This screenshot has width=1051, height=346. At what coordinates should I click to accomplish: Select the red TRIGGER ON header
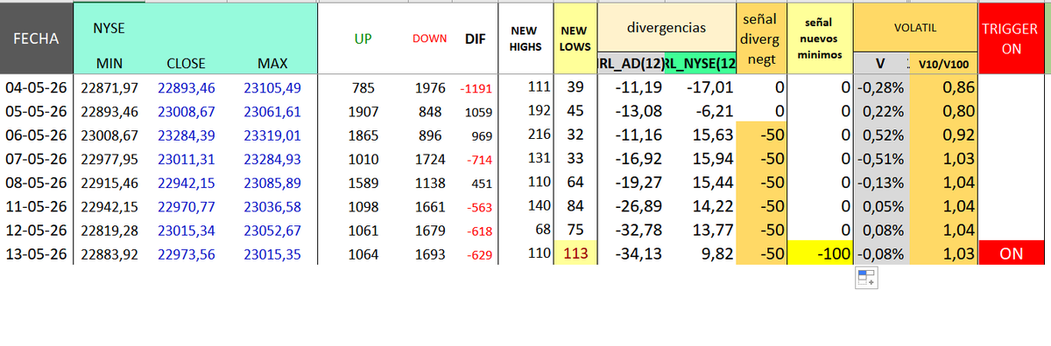[1011, 38]
